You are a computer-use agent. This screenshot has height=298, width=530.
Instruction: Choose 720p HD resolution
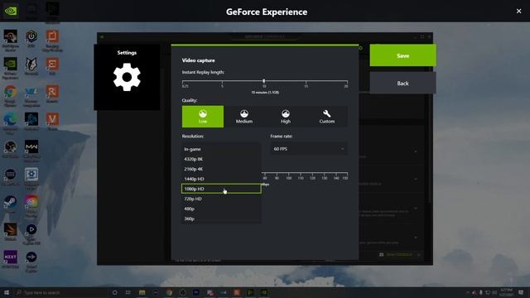pos(221,199)
